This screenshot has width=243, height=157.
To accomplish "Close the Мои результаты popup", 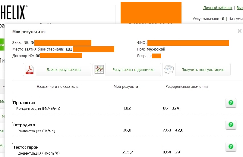I will point(239,31).
